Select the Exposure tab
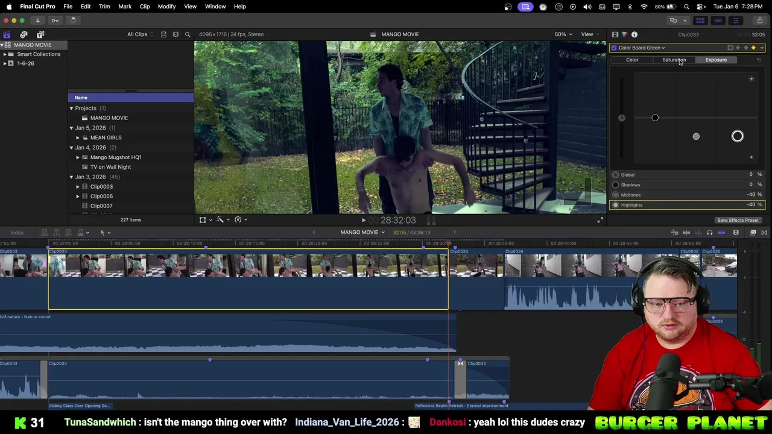The width and height of the screenshot is (772, 434). pos(716,60)
